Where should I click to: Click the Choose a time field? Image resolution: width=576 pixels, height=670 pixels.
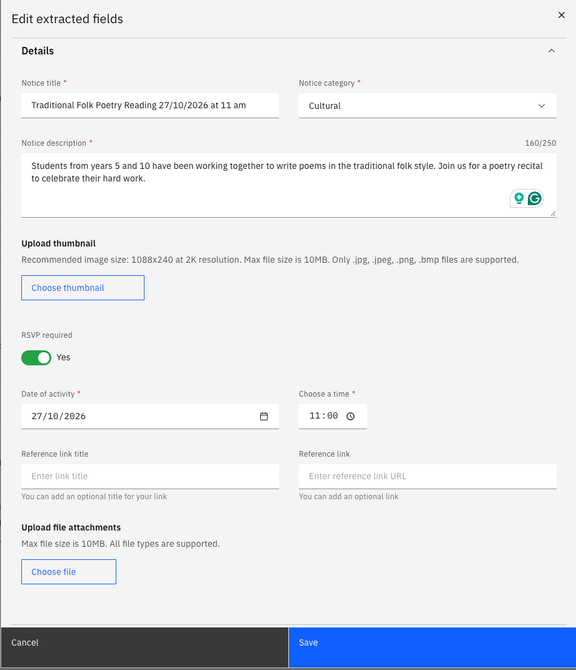pos(333,416)
